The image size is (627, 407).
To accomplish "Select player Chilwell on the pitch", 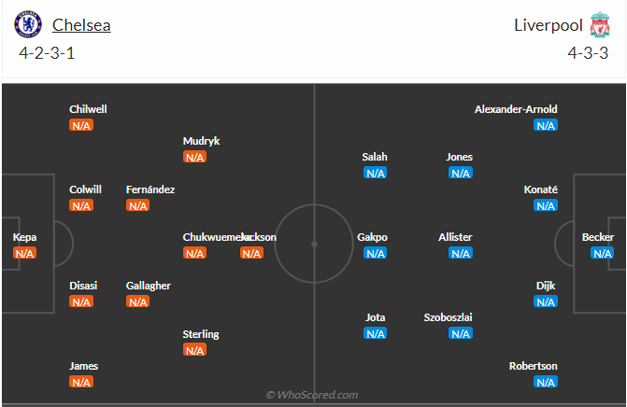I will pyautogui.click(x=88, y=109).
